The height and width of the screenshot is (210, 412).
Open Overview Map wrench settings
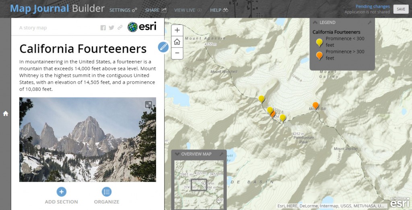pyautogui.click(x=221, y=154)
